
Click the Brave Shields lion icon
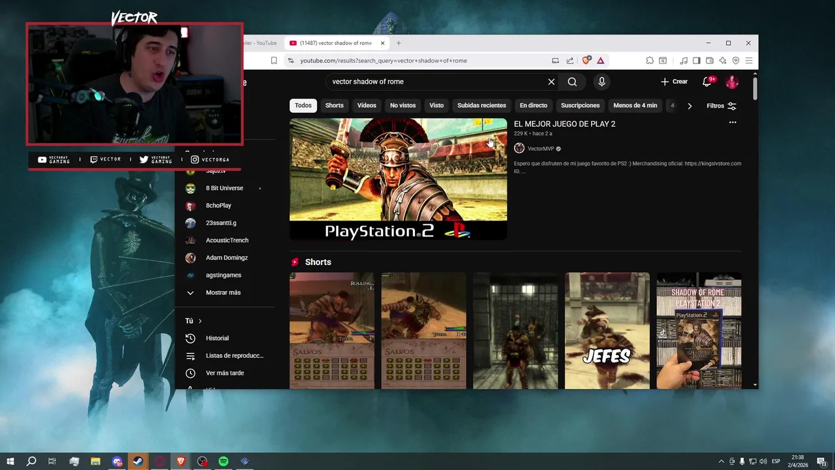tap(586, 61)
